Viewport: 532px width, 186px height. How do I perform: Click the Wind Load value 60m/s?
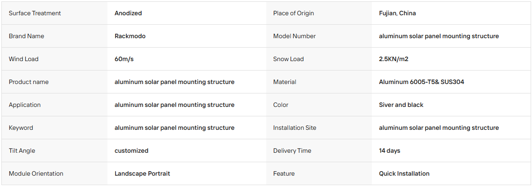click(x=124, y=59)
